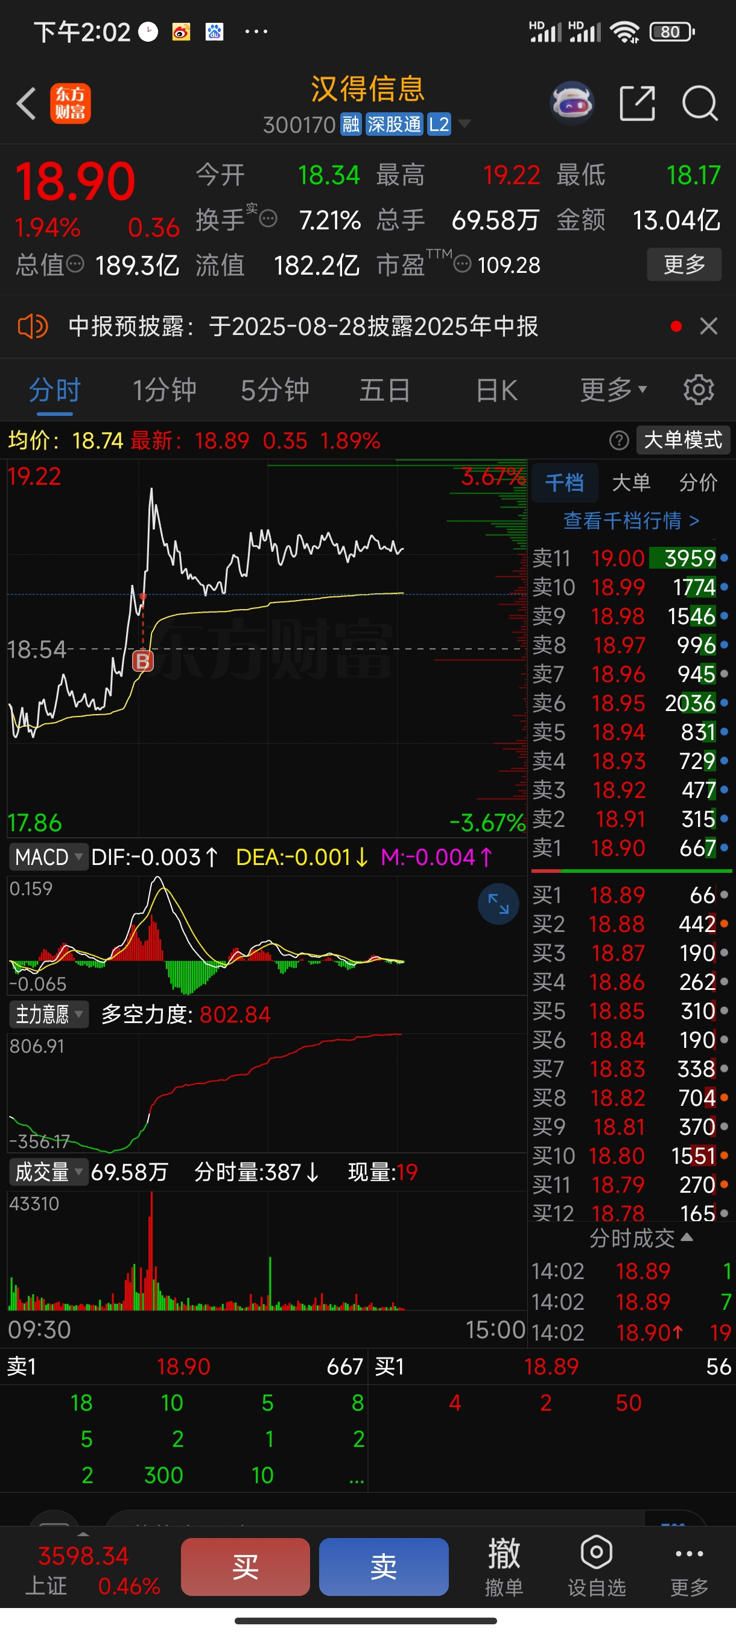Open the 东方财富 logo icon

pyautogui.click(x=71, y=104)
